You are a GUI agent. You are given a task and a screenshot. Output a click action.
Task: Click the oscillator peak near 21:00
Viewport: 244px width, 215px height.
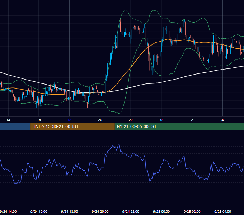(x=119, y=144)
